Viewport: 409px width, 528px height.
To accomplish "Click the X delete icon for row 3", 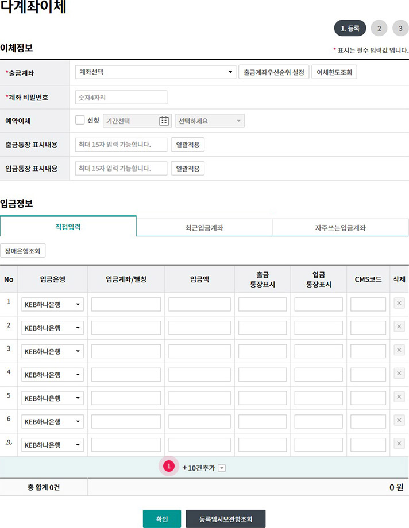I will point(399,350).
